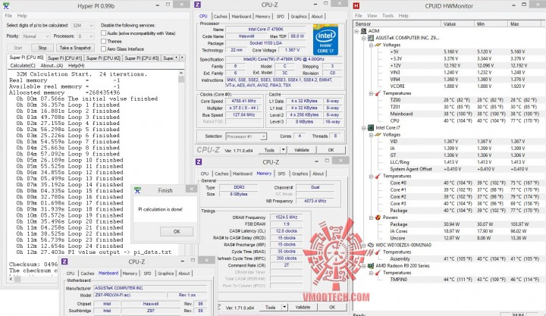The height and width of the screenshot is (316, 546).
Task: Click the Take a Snapshot button
Action: click(75, 48)
